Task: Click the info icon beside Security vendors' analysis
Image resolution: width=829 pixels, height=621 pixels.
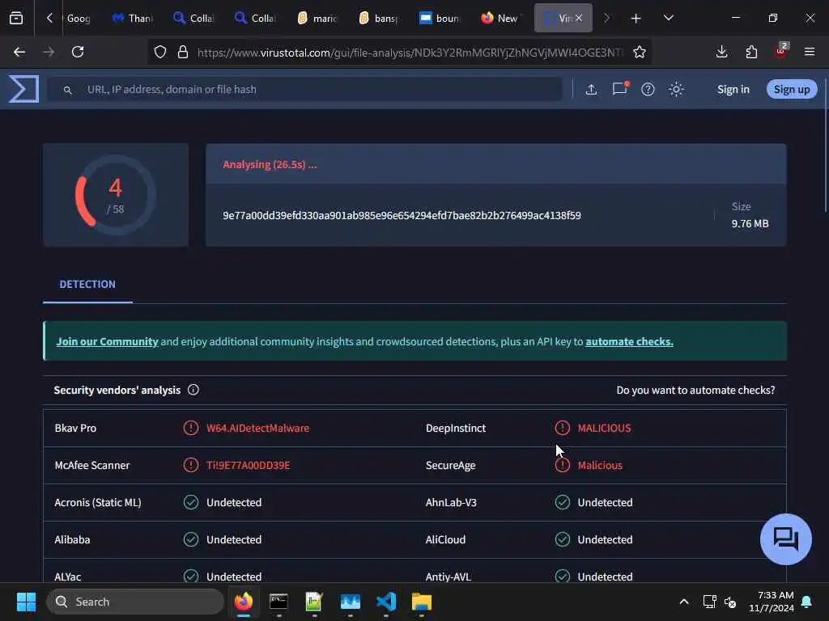Action: (x=193, y=390)
